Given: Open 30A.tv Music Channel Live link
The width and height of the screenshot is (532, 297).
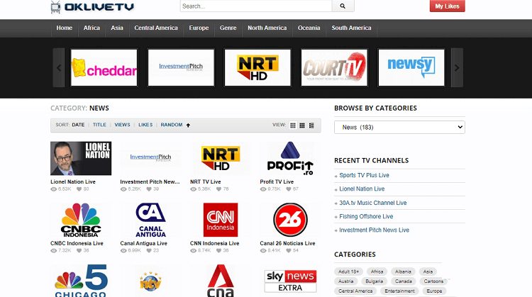Looking at the screenshot, I should [373, 203].
